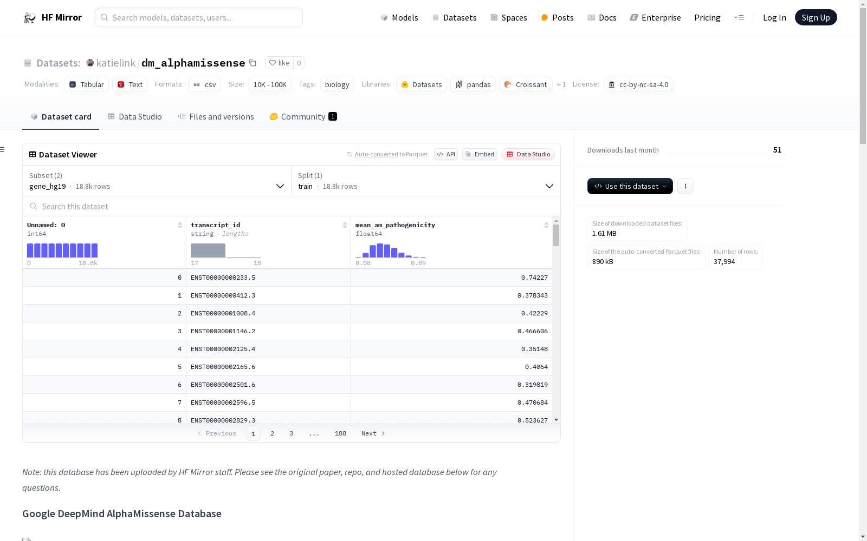Click the Datasets breadcrumb icon
The height and width of the screenshot is (541, 867).
point(28,63)
